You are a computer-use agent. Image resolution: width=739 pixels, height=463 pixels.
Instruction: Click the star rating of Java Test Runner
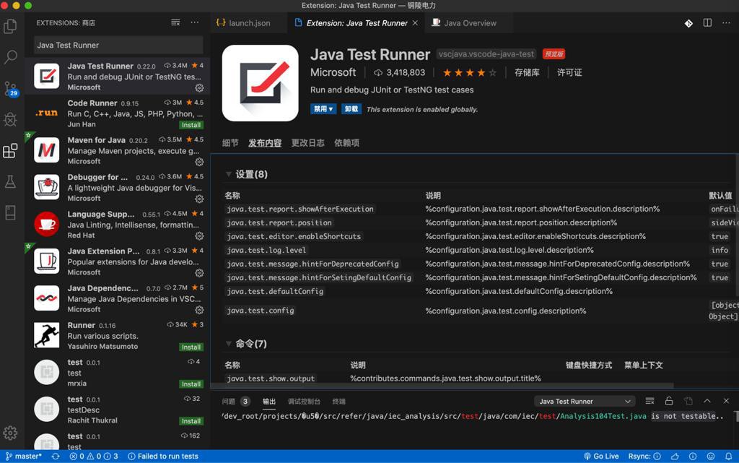[469, 73]
